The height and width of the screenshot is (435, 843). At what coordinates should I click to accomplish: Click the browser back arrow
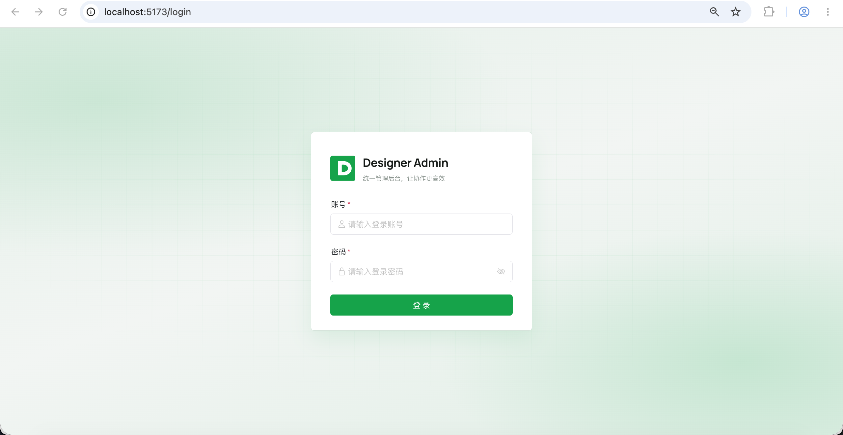point(15,12)
